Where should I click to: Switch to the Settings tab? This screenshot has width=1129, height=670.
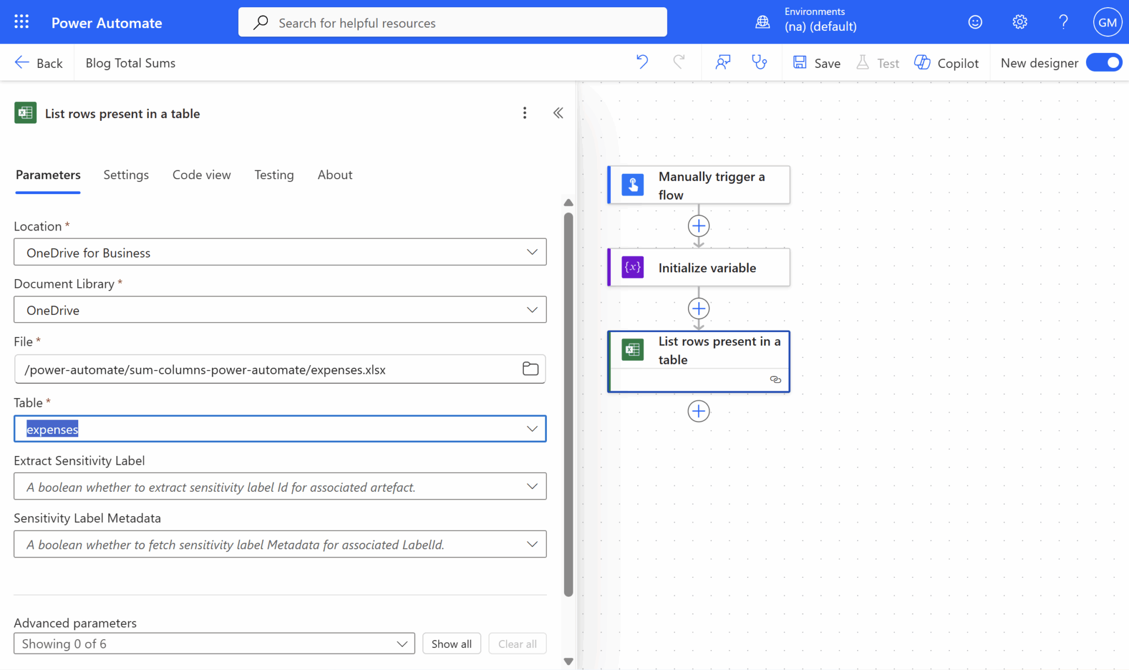(126, 175)
